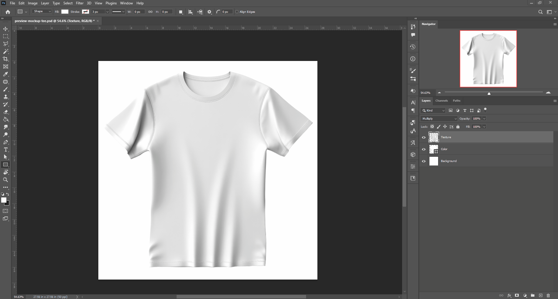Enable the Align Edges checkbox
Screen dimensions: 558x299
237,12
